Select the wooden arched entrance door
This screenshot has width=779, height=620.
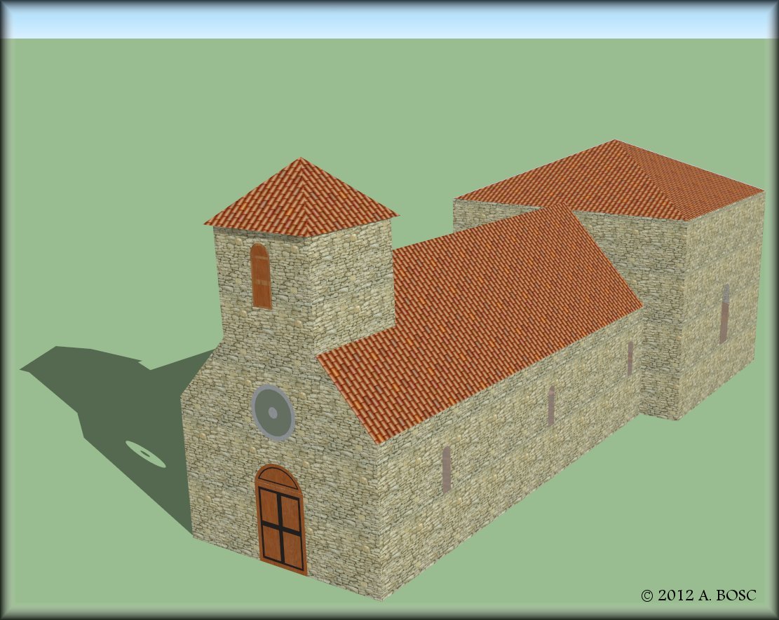280,520
